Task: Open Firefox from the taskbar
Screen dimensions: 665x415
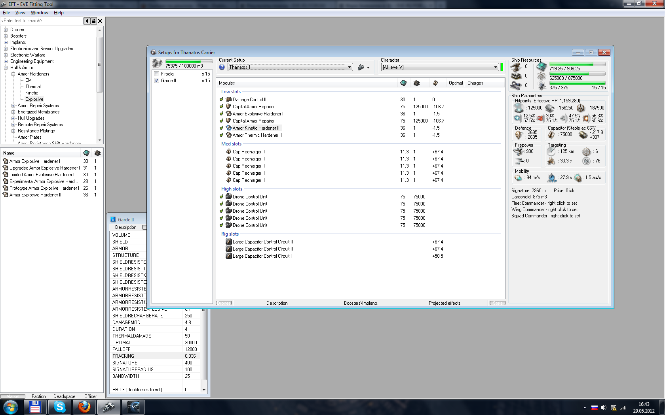Action: [84, 407]
